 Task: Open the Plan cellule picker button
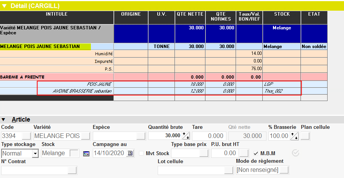pos(305,136)
